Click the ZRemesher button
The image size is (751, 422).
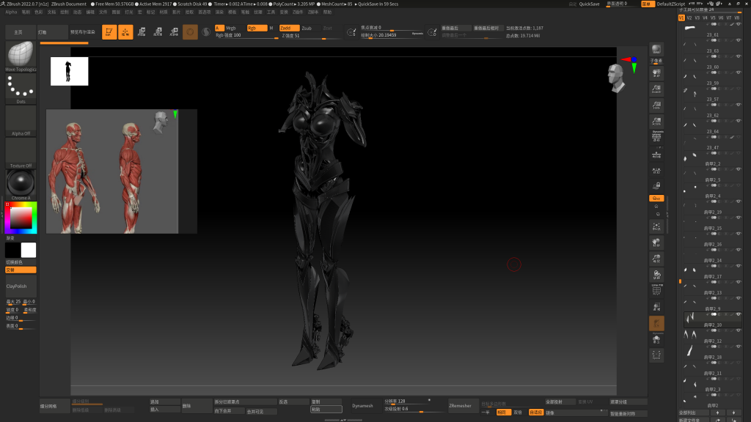(x=463, y=405)
